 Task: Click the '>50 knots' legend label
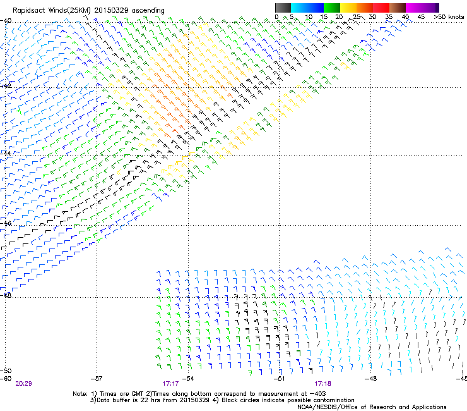click(x=449, y=17)
